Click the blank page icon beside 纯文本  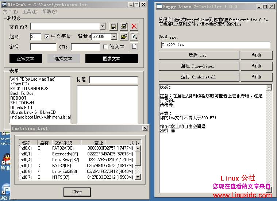[134, 46]
